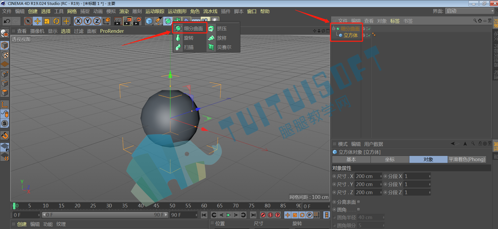Image resolution: width=498 pixels, height=229 pixels.
Task: Click the 尺寸 . Y 200 cm field
Action: [368, 185]
